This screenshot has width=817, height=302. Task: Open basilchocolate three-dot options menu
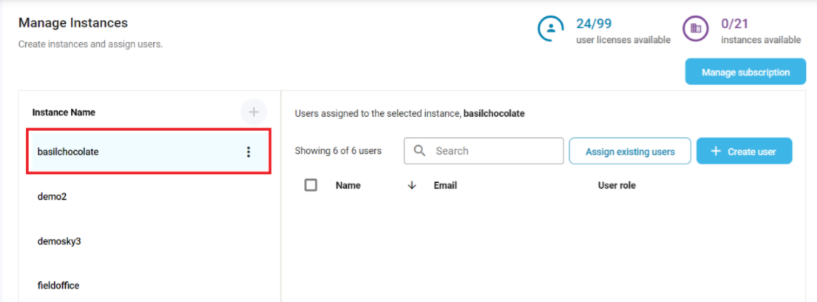(248, 152)
